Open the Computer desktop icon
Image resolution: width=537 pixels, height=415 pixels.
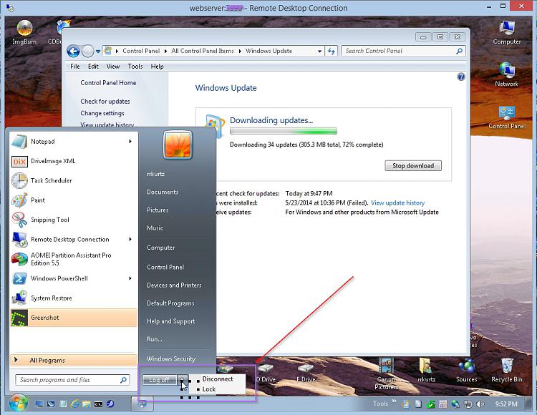click(x=507, y=32)
